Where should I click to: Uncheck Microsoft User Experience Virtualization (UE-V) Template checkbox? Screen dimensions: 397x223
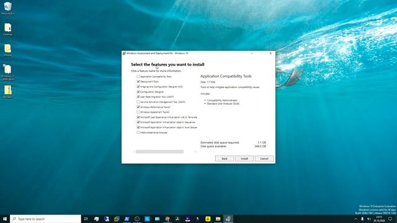tap(138, 117)
